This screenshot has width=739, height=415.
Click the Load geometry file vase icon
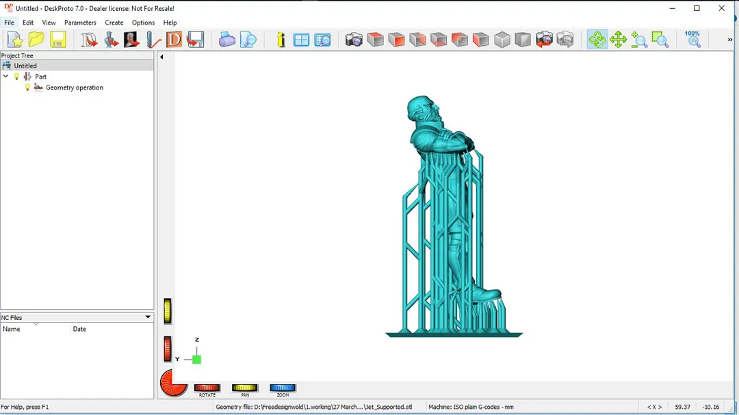pyautogui.click(x=111, y=40)
